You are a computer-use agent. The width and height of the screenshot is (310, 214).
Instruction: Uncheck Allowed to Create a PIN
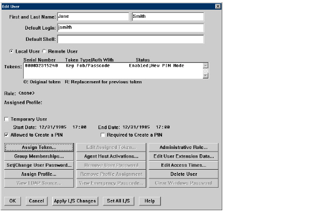(x=6, y=135)
